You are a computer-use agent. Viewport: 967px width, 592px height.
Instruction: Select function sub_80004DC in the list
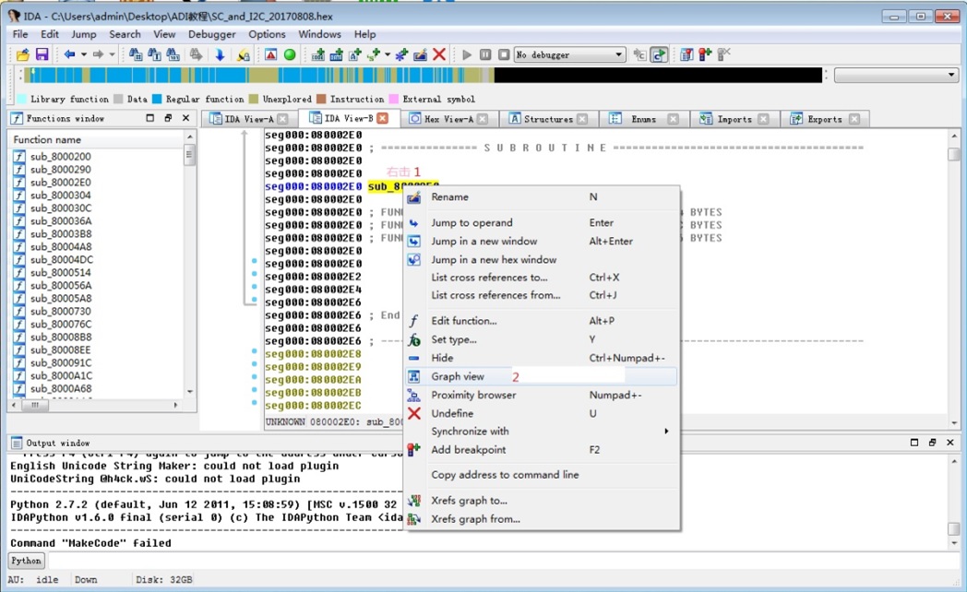coord(61,259)
